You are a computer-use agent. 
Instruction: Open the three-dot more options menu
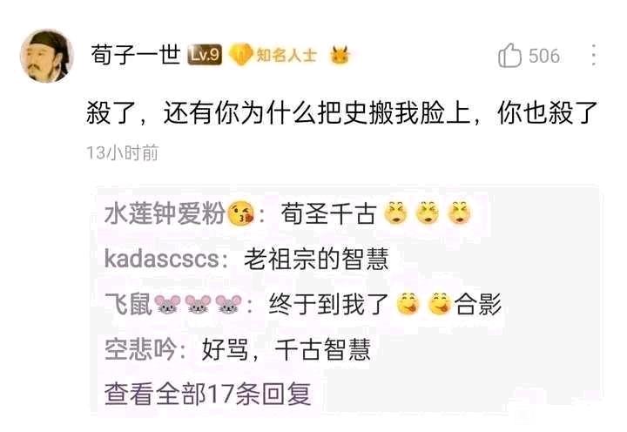(594, 55)
